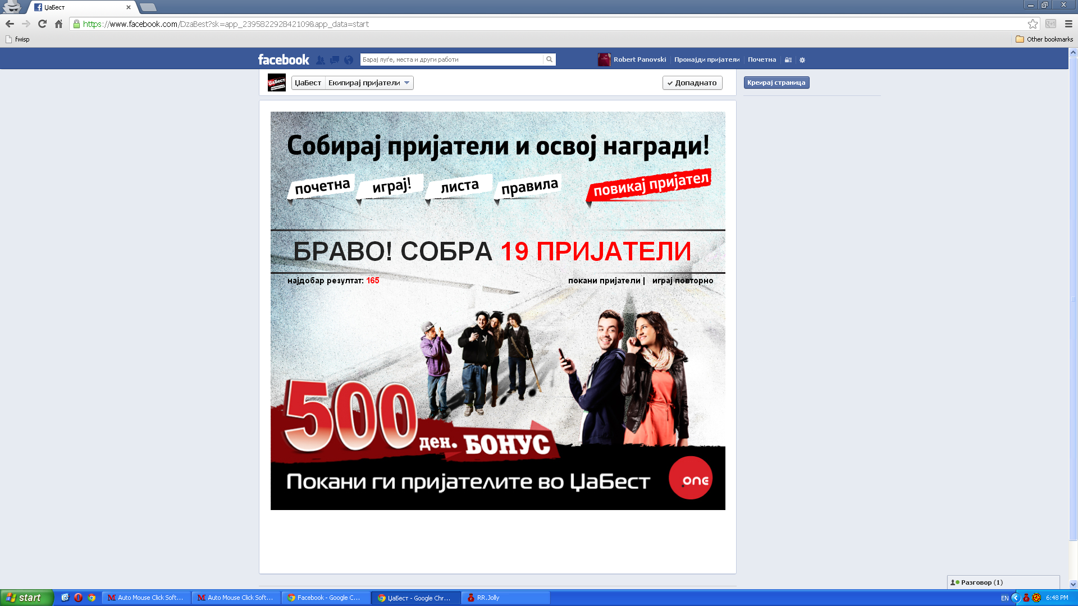Toggle the Допаднато like button
Screen dimensions: 1078x606
coord(692,83)
